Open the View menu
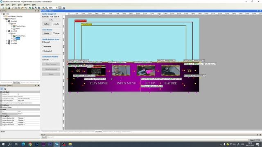 [14, 4]
